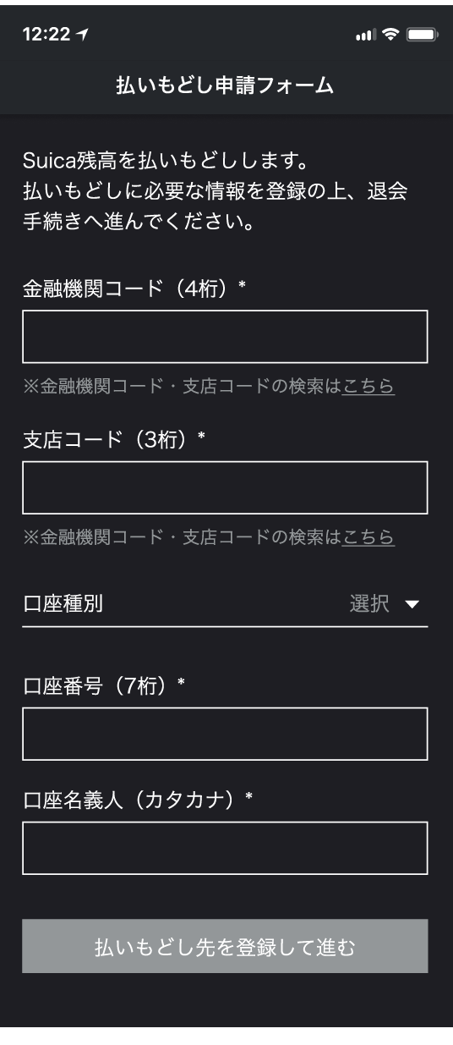Open the こちら link below 金融機関コード field
This screenshot has height=1045, width=453.
pos(368,386)
